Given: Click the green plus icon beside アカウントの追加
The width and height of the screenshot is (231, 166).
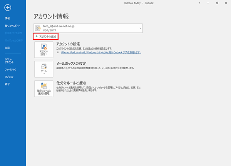Looking at the screenshot, I should tap(37, 36).
